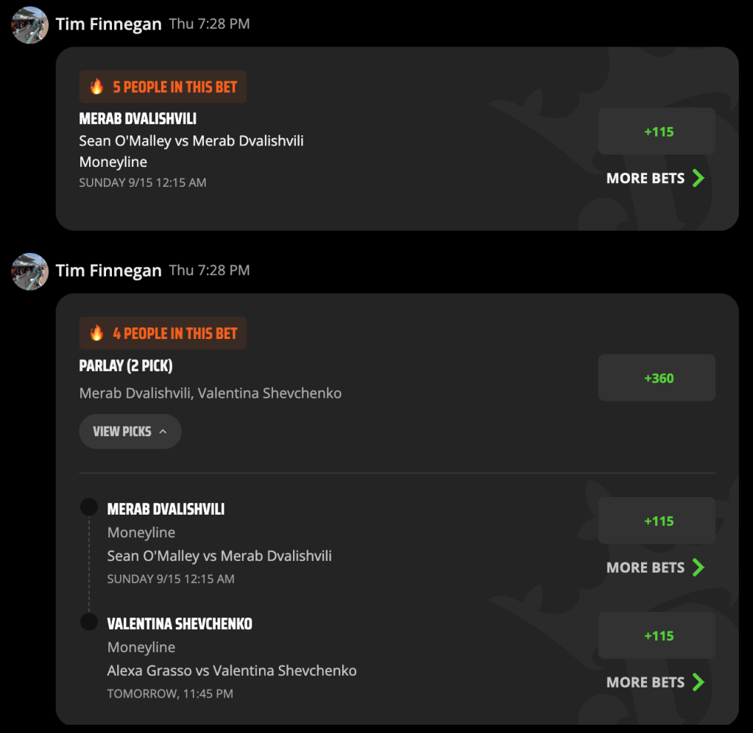Click the 5 PEOPLE IN THIS BET badge
The width and height of the screenshot is (753, 733).
tap(163, 87)
